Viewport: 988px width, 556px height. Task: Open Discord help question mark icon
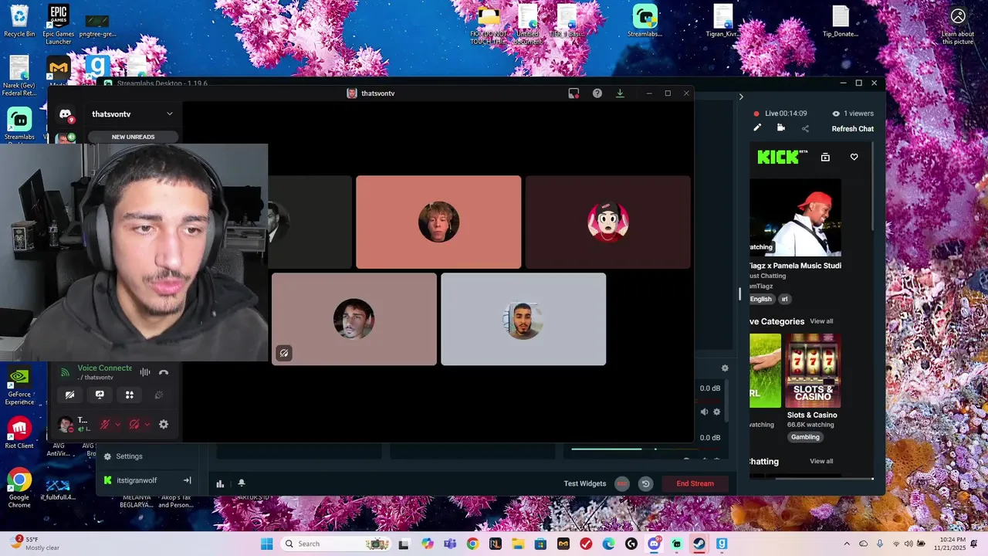click(597, 93)
